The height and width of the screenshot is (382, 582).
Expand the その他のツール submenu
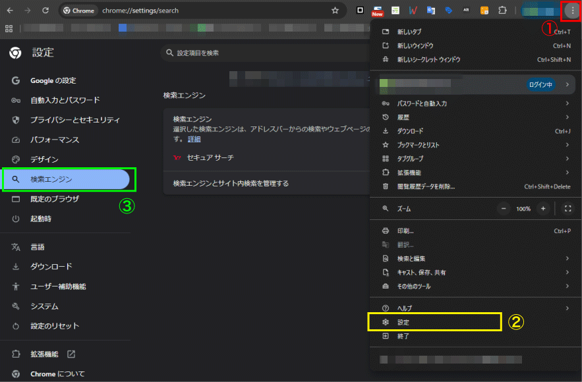(x=475, y=286)
